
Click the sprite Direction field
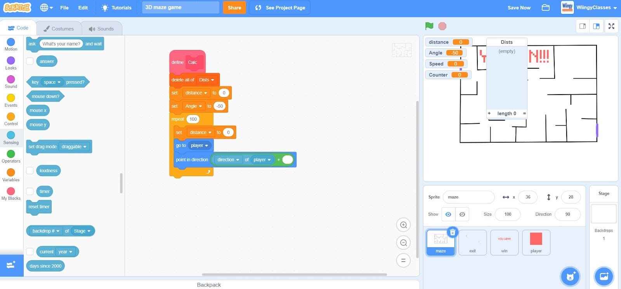[x=567, y=214]
